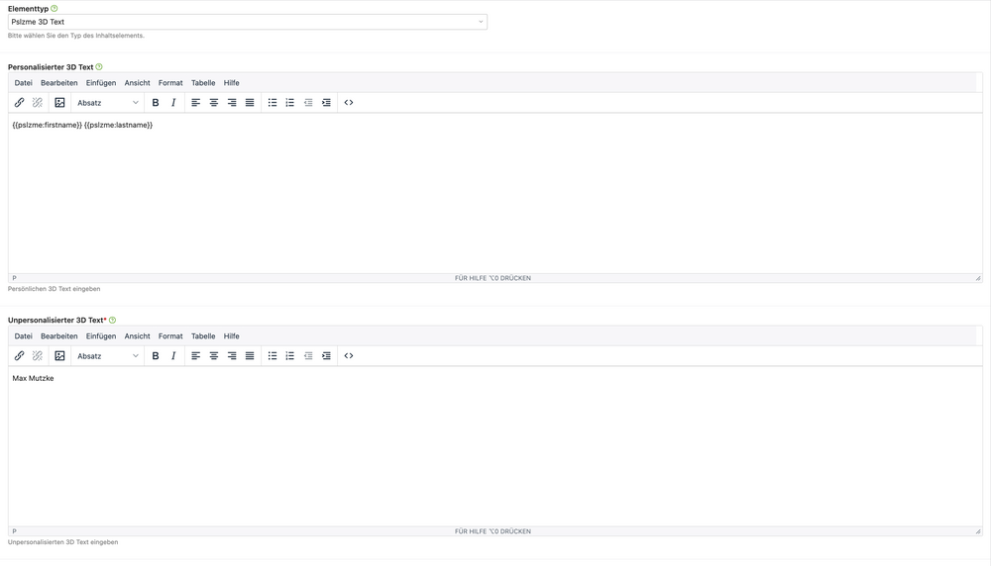
Task: Center align text in Personalisierter 3D Text editor
Action: pyautogui.click(x=214, y=102)
